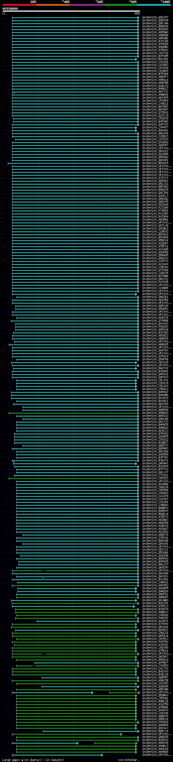Select hit label UniRef100_Q2VCJ9
This screenshot has width=173, height=762.
click(155, 115)
